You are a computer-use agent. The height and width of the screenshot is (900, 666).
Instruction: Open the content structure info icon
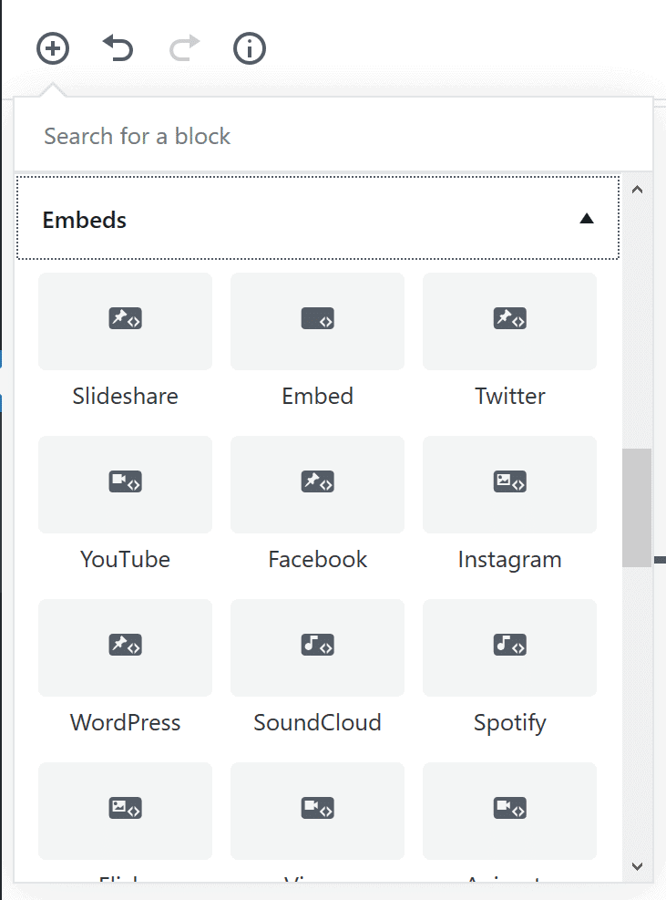250,49
